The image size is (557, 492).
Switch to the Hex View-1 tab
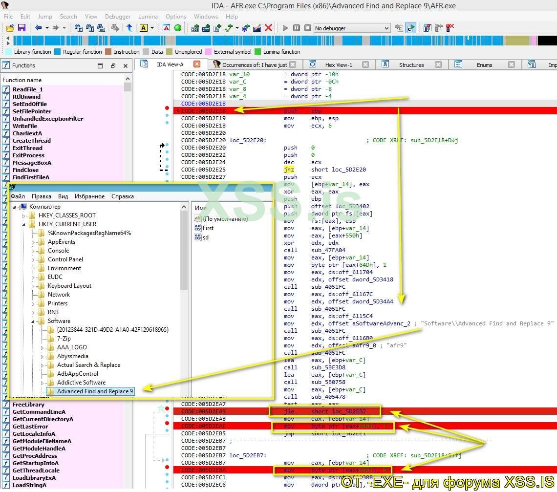pos(338,64)
